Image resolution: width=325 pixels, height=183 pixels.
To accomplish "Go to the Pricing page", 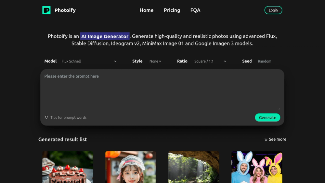I will pyautogui.click(x=172, y=10).
